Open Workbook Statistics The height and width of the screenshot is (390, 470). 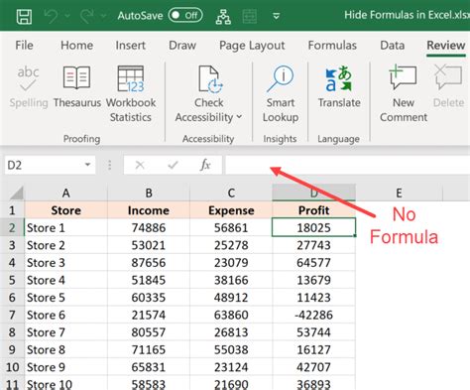pyautogui.click(x=131, y=93)
